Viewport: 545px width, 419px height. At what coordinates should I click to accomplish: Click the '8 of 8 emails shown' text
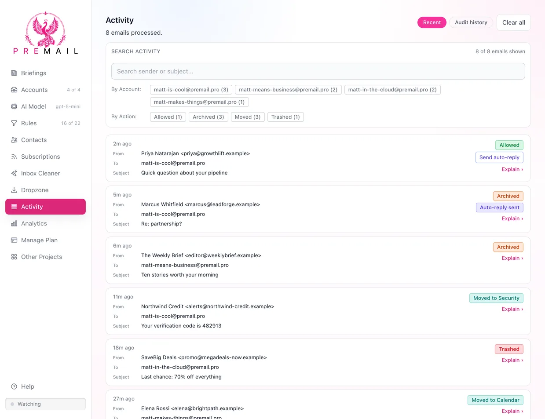500,51
